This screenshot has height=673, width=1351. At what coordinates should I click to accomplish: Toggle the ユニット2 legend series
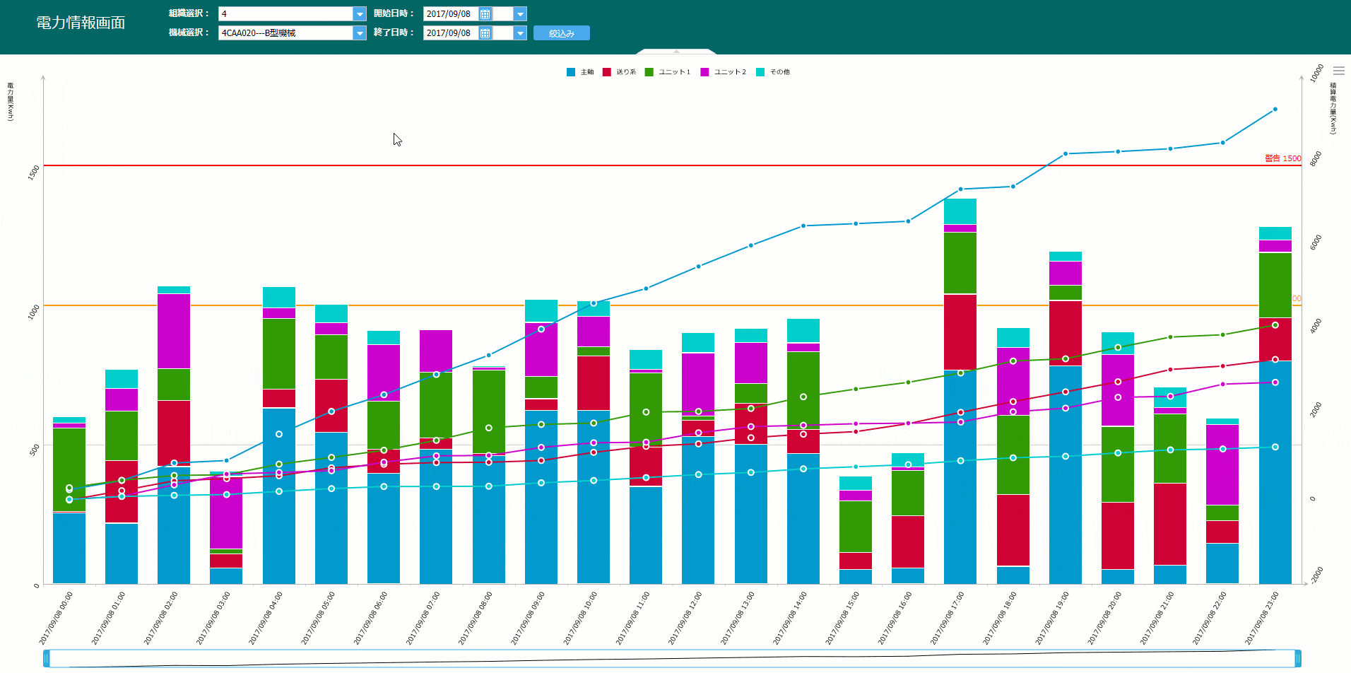(x=723, y=72)
